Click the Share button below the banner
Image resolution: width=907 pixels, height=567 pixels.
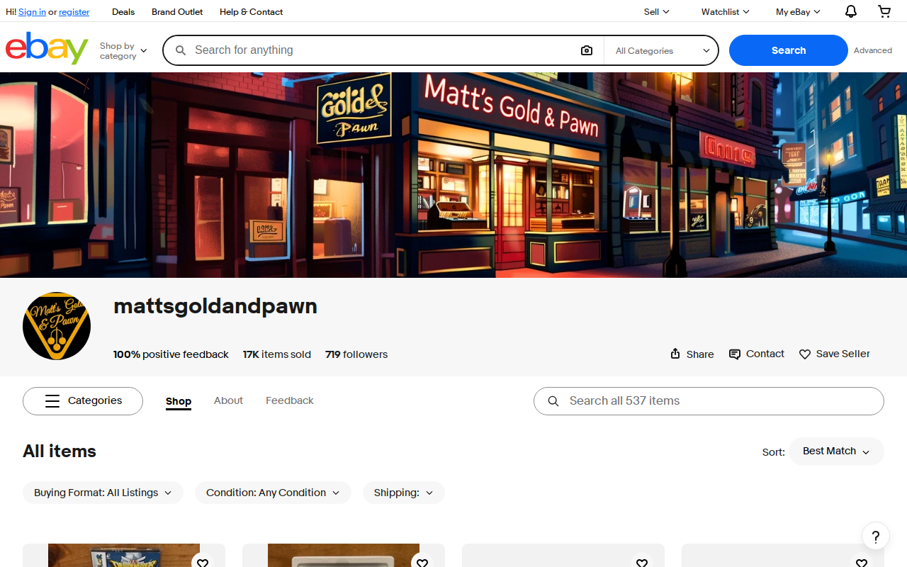(x=692, y=354)
